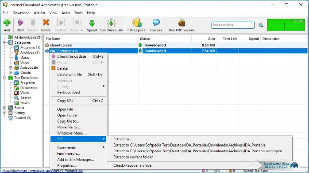Choose Properties... in context menu

tap(78, 165)
